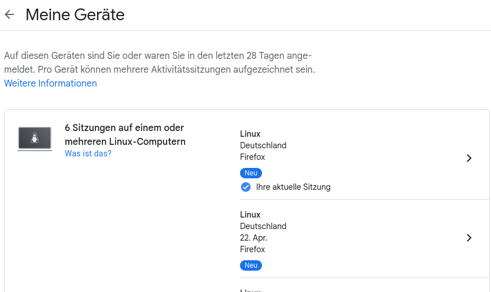Screen dimensions: 491x292
Task: Click the back arrow next to Meine Geräte
Action: pyautogui.click(x=9, y=14)
